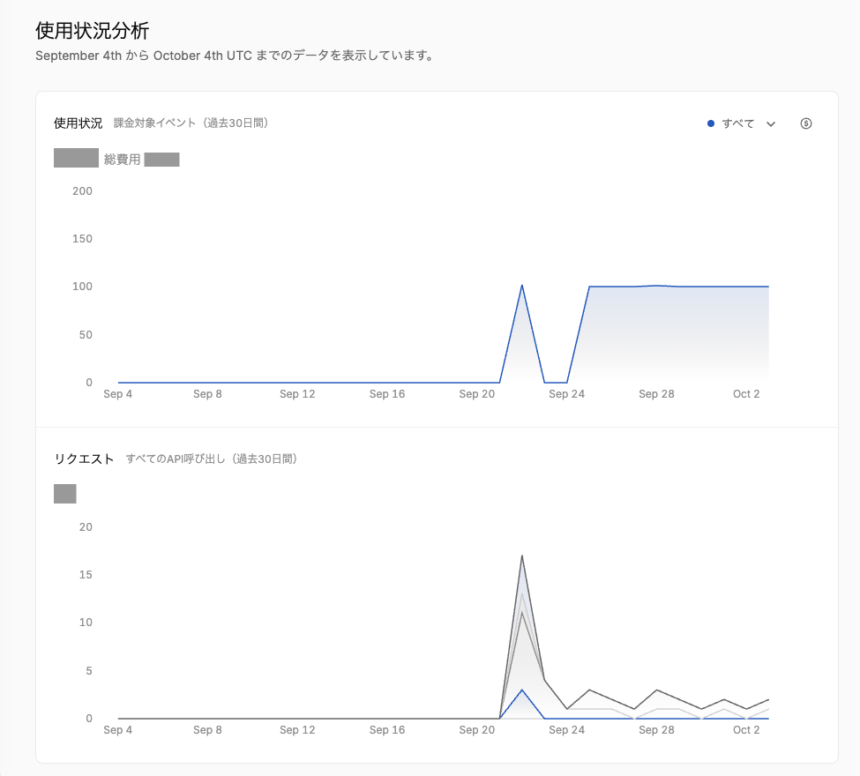Click the Oct 2 label under the requests chart
The width and height of the screenshot is (860, 776).
pos(746,730)
